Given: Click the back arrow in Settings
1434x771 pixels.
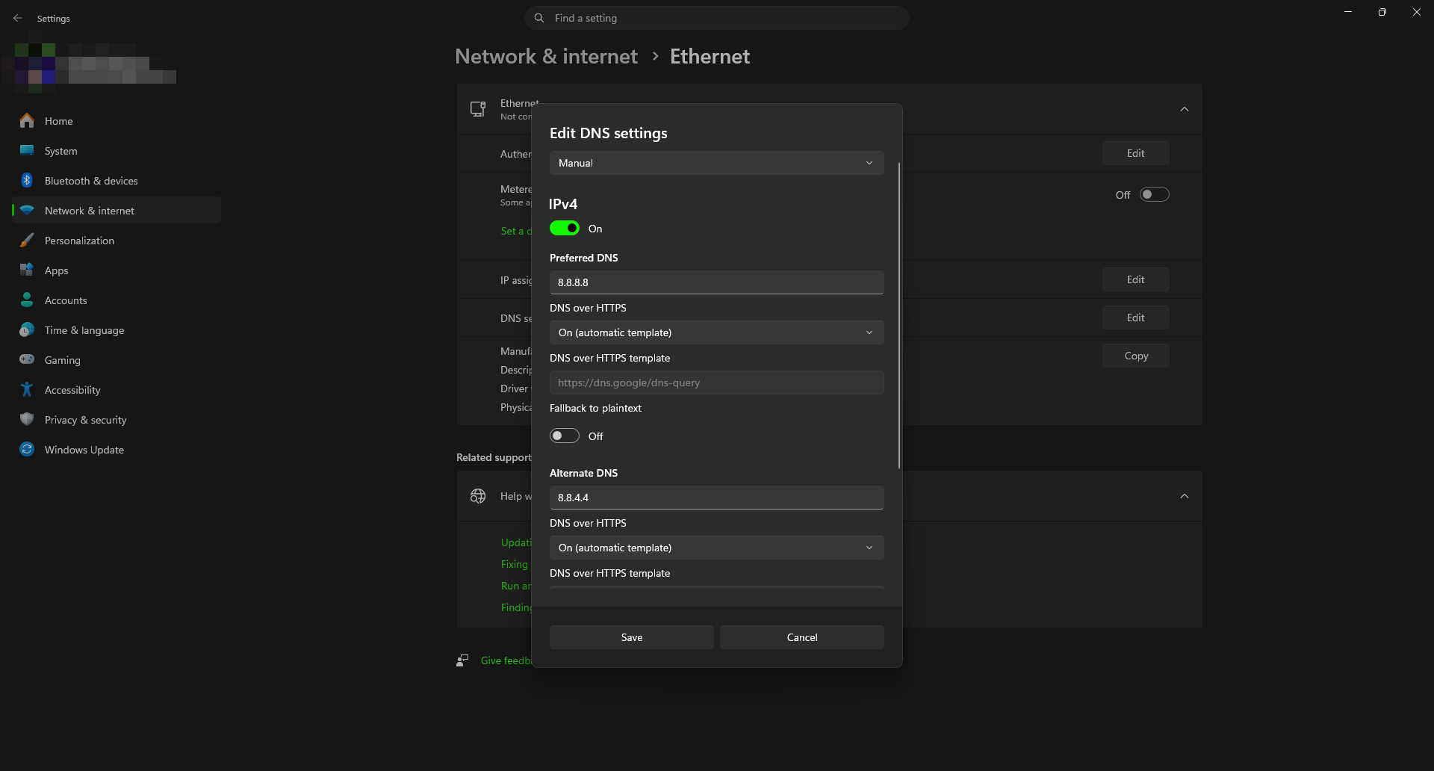Looking at the screenshot, I should [x=18, y=18].
